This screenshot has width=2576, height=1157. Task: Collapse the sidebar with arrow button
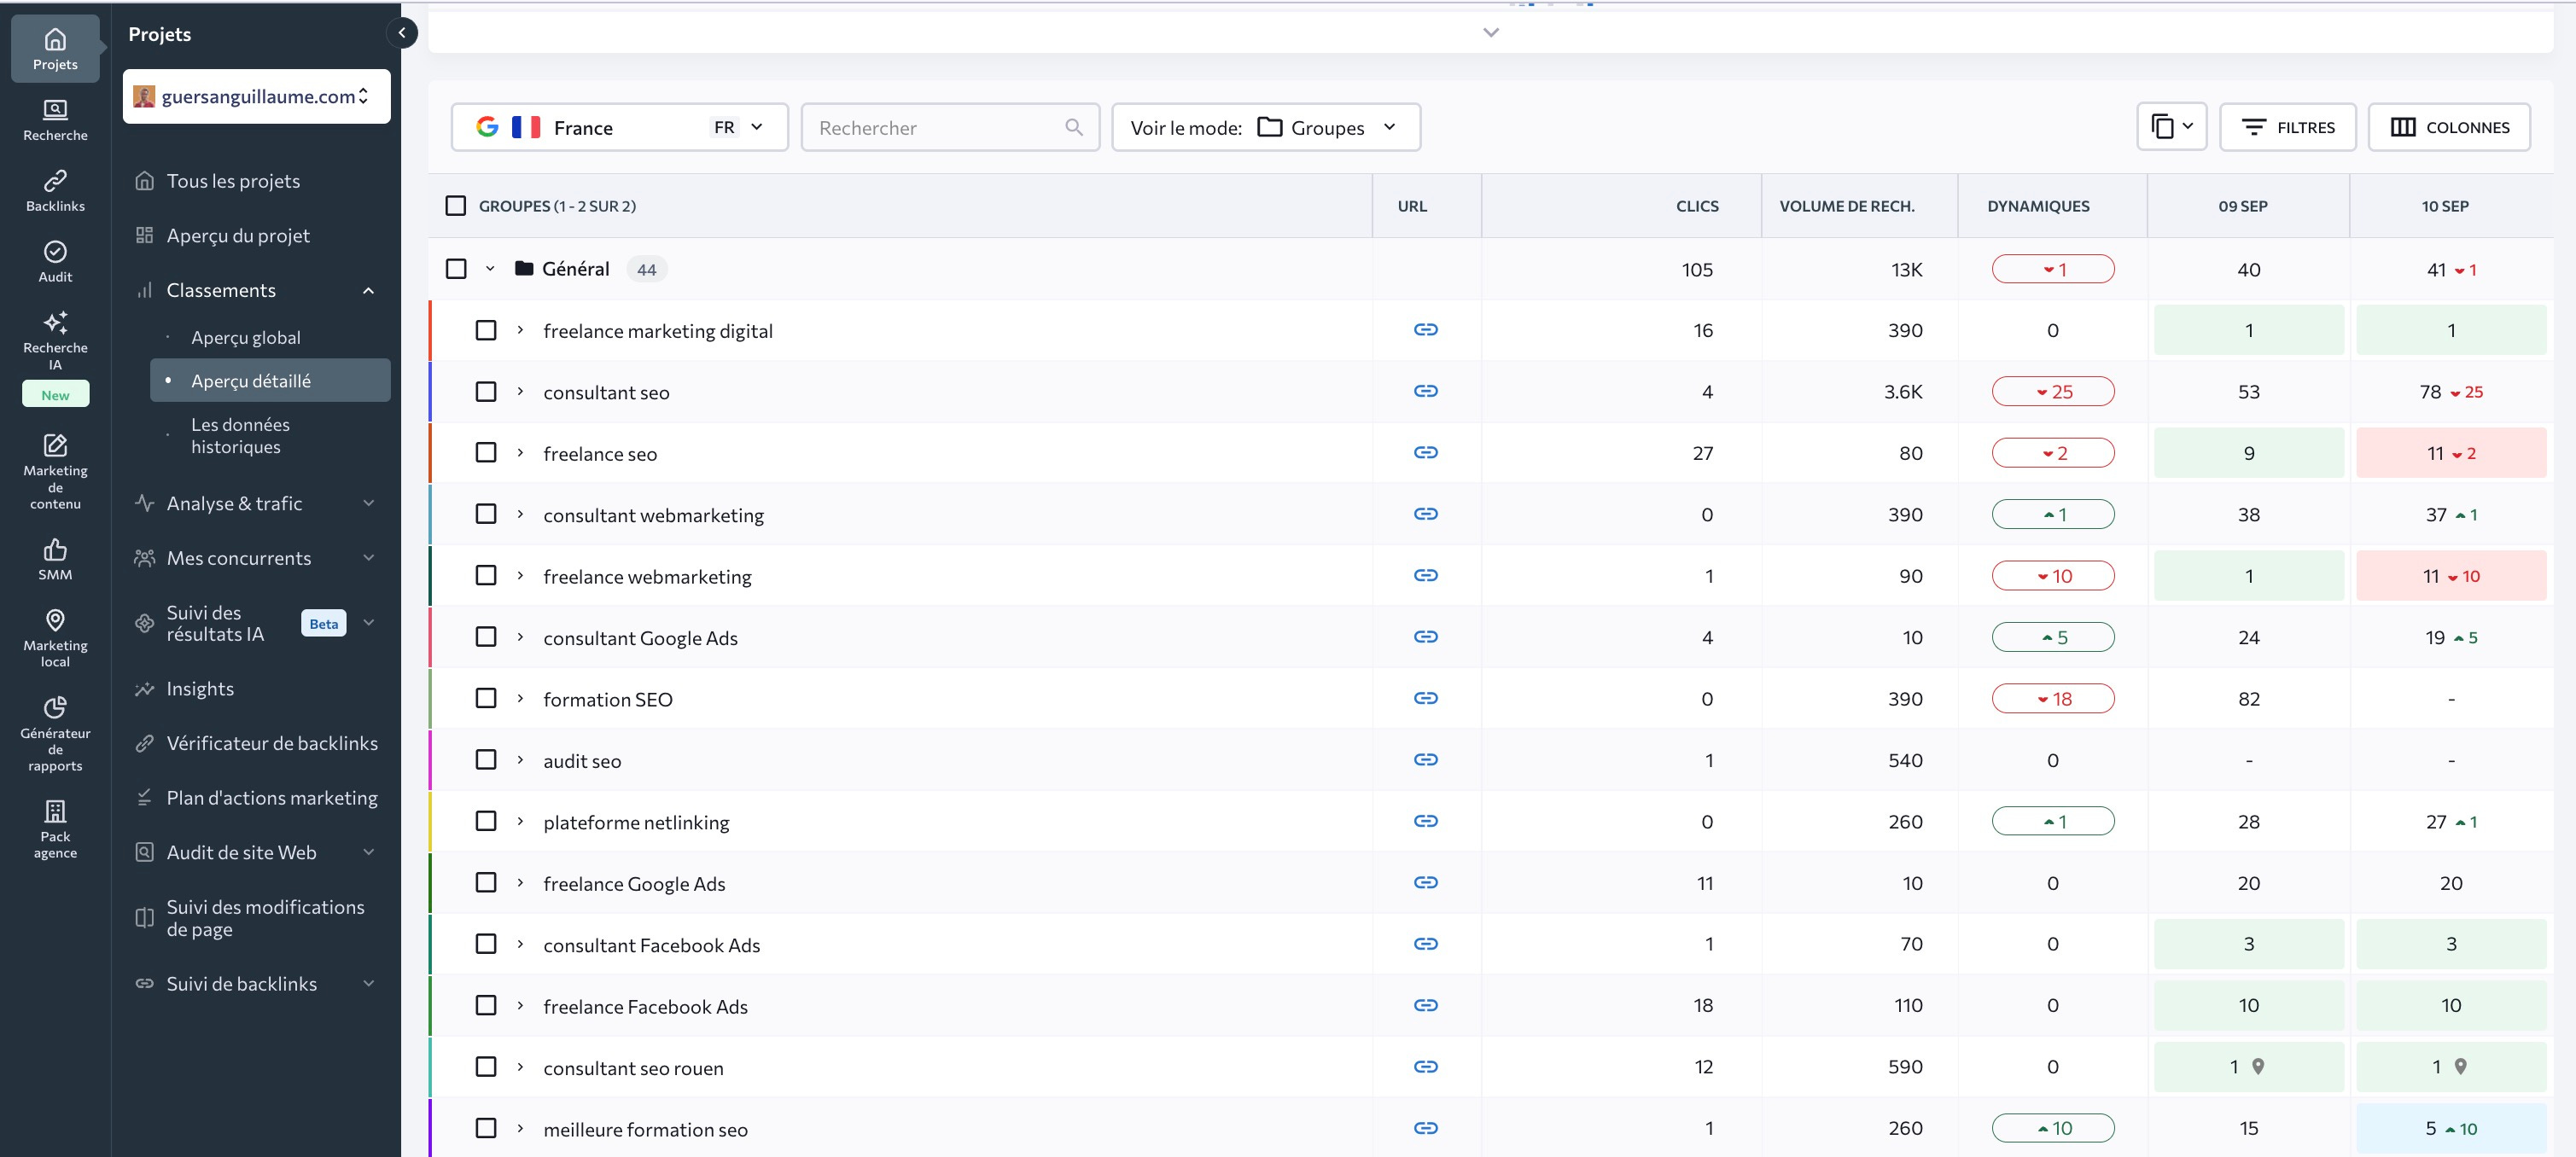(x=401, y=33)
